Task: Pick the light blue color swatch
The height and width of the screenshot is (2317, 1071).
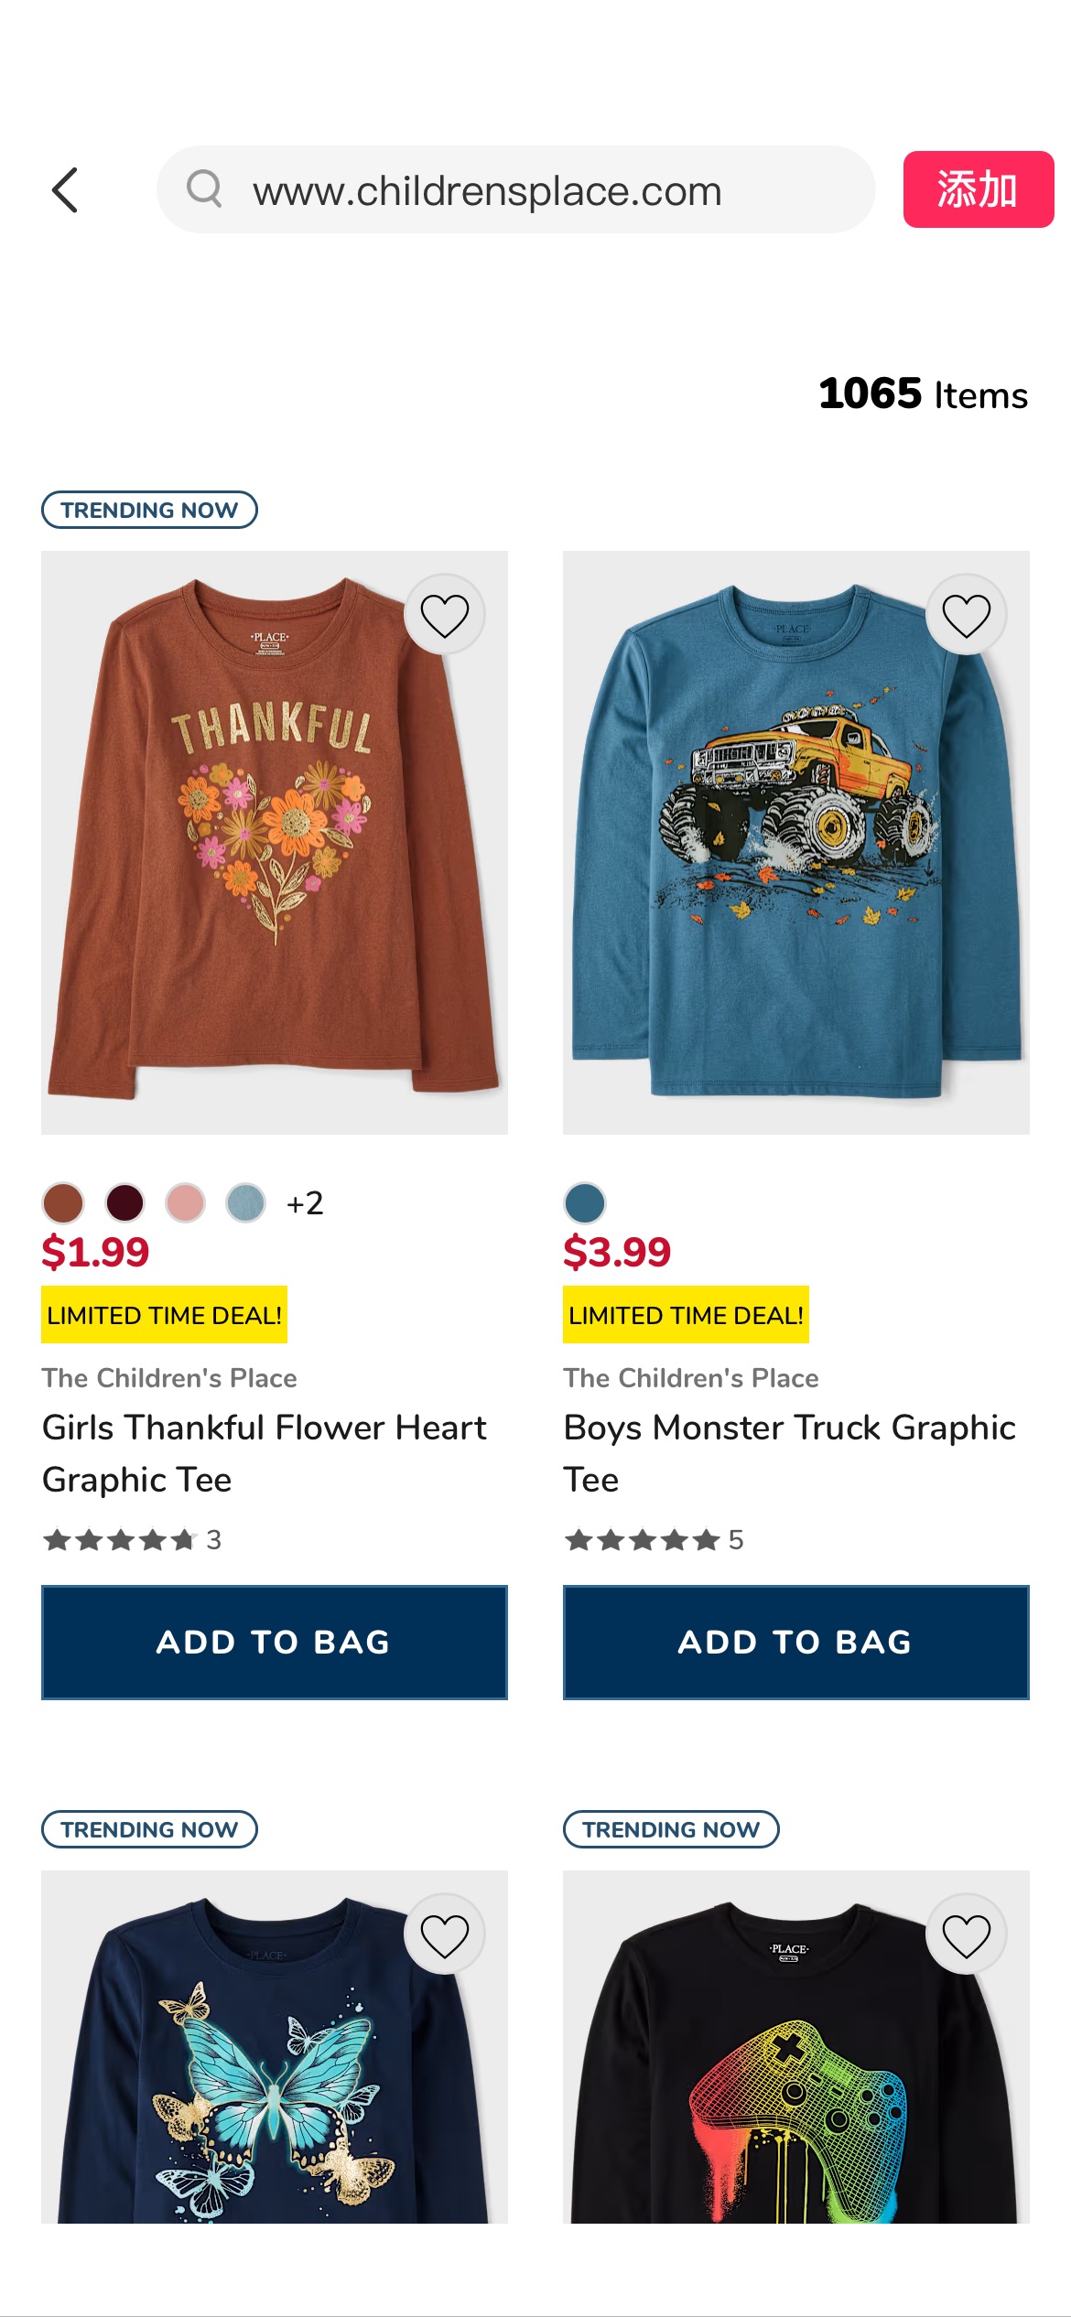Action: coord(245,1202)
